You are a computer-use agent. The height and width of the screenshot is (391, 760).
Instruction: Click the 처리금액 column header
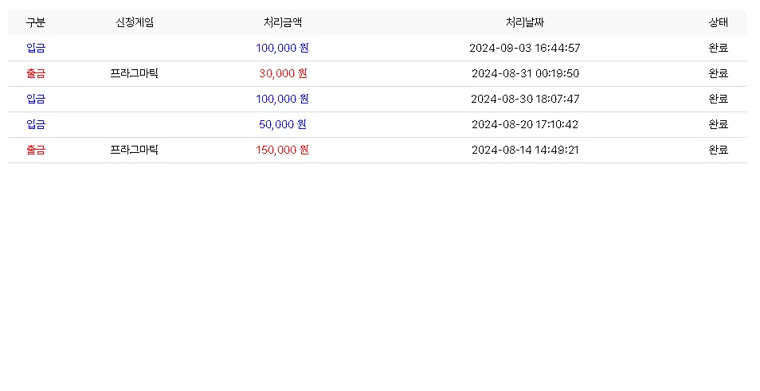click(x=282, y=22)
